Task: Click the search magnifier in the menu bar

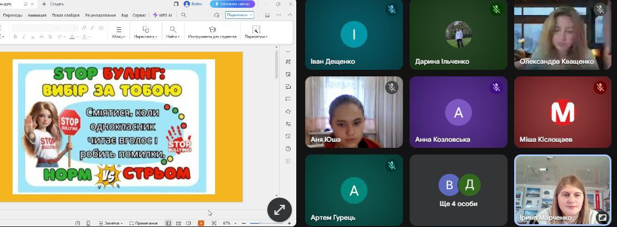Action: point(183,15)
